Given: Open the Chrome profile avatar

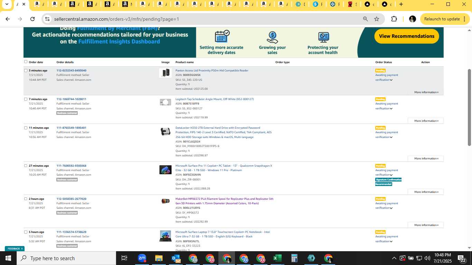Looking at the screenshot, I should click(x=412, y=19).
